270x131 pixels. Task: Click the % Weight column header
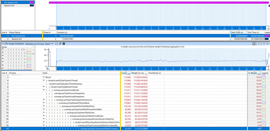(254, 73)
